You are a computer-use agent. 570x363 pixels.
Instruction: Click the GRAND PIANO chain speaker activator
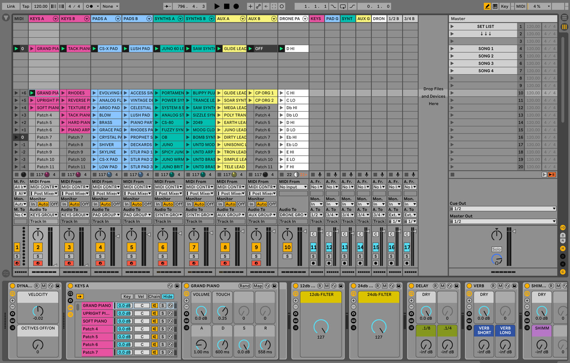coord(155,306)
